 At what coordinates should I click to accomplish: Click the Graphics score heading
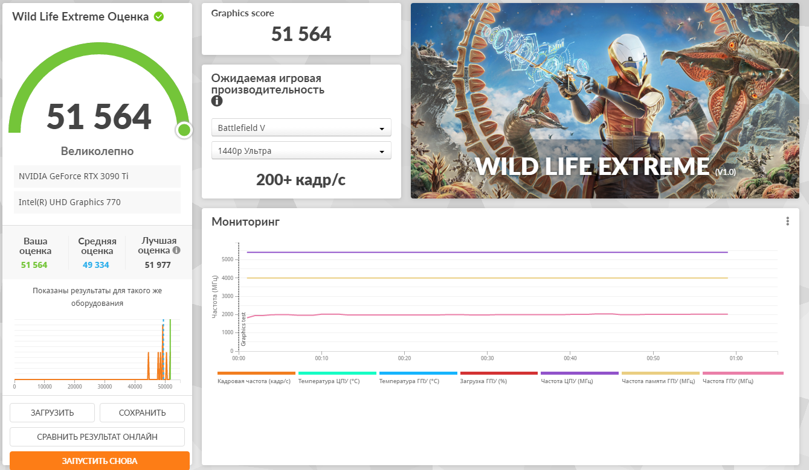(x=242, y=13)
